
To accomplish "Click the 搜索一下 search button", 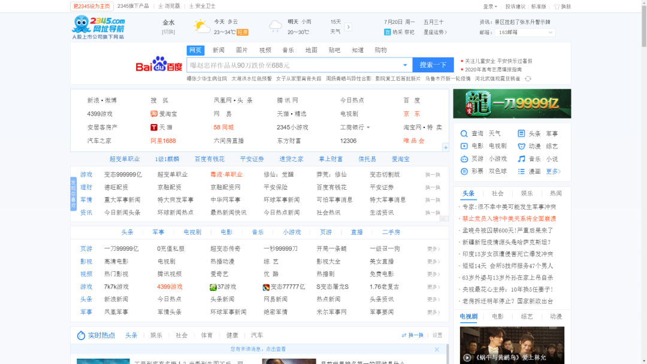I will click(x=433, y=65).
